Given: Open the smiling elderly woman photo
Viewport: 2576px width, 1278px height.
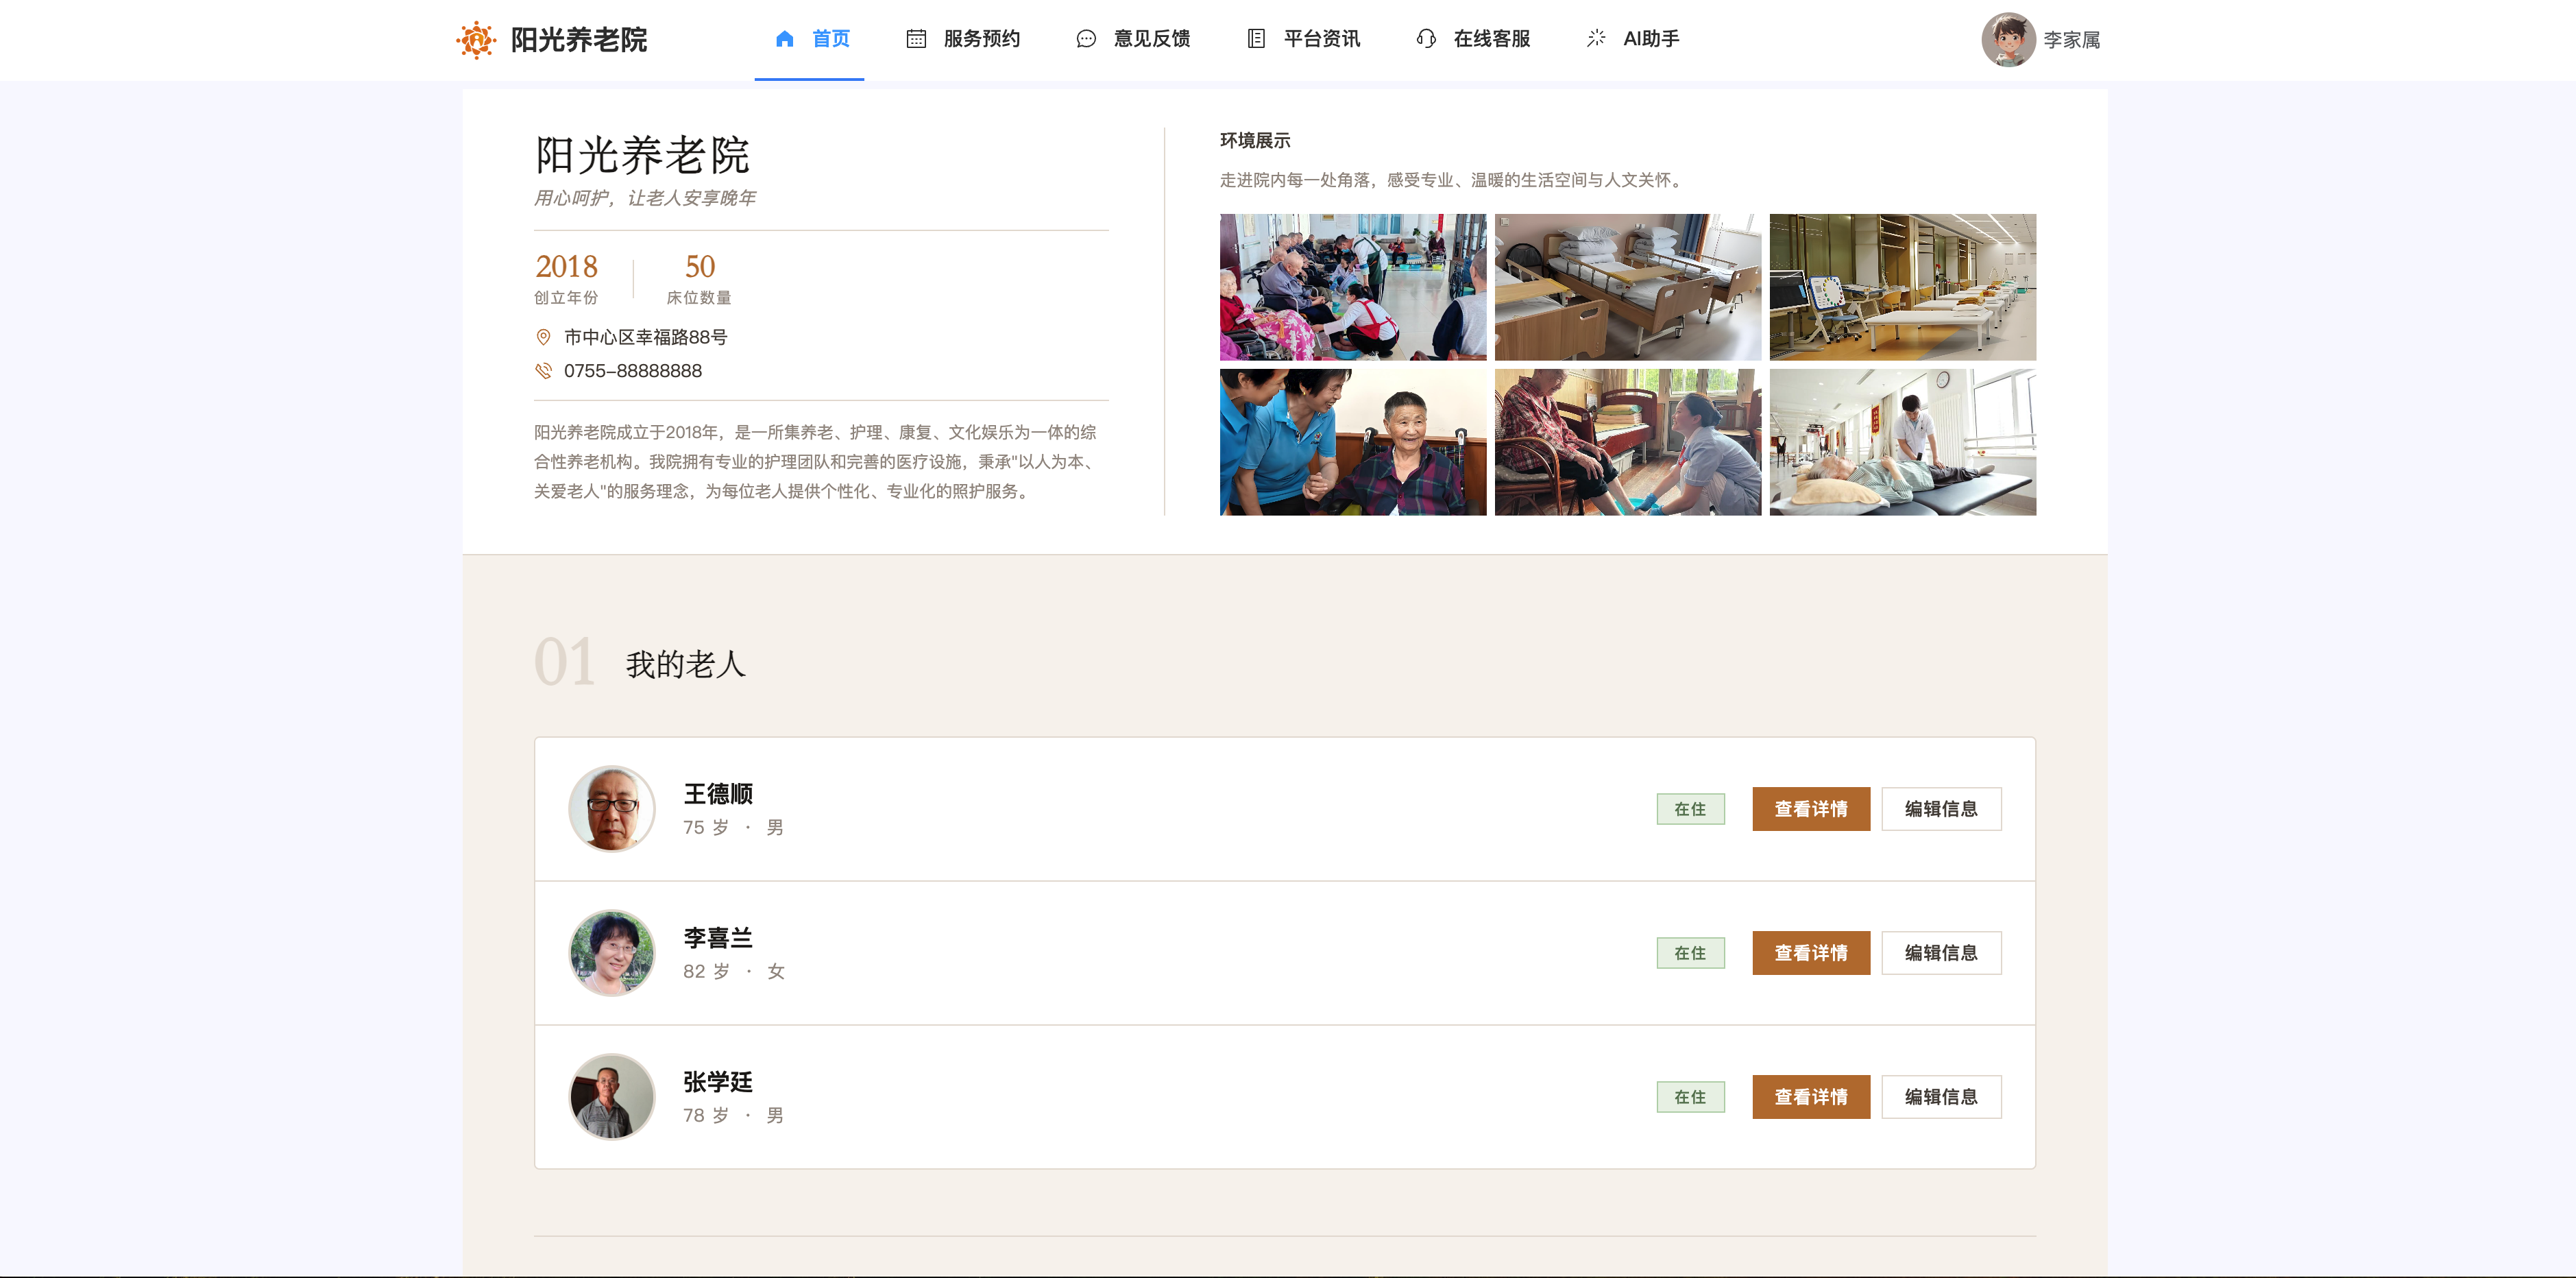Looking at the screenshot, I should tap(1352, 442).
